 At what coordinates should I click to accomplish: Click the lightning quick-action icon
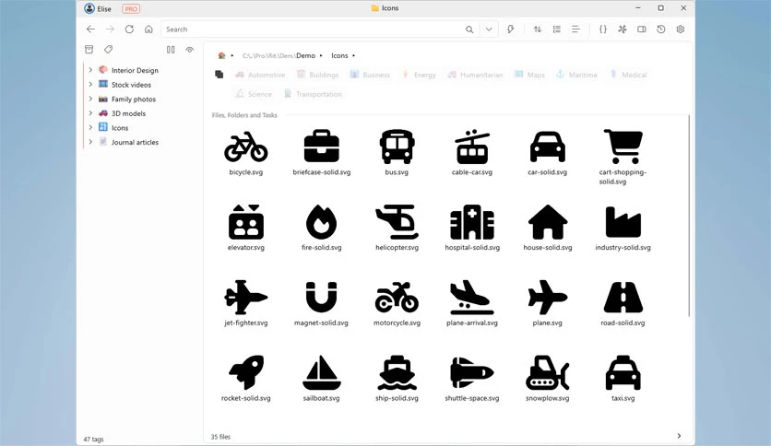tap(510, 29)
